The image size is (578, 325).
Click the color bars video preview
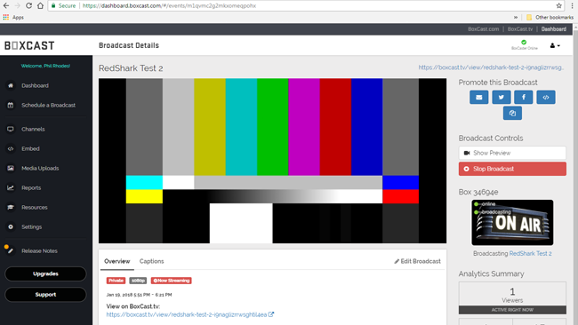(x=272, y=161)
